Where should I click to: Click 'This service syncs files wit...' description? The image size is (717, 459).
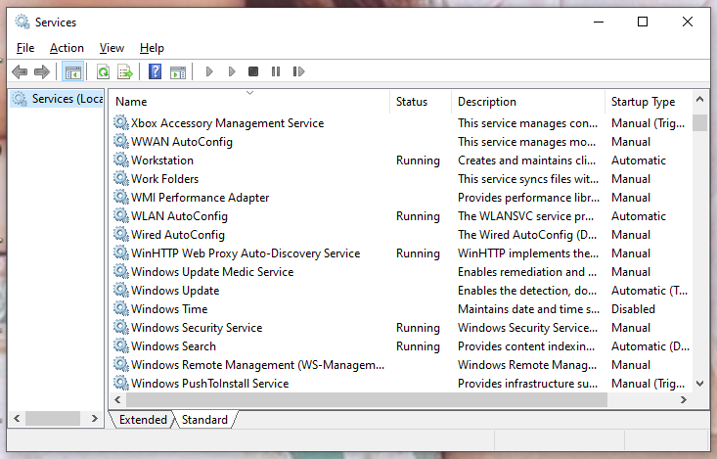pos(527,179)
